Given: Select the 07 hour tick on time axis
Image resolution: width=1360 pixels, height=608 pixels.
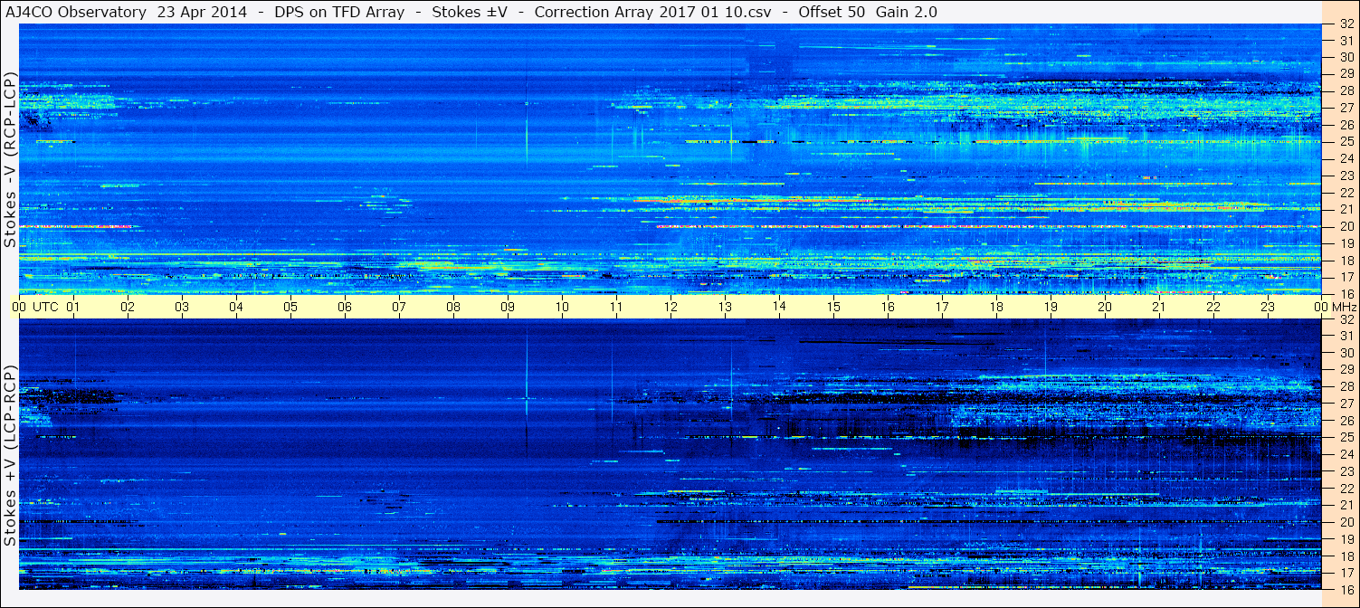Looking at the screenshot, I should click(399, 307).
